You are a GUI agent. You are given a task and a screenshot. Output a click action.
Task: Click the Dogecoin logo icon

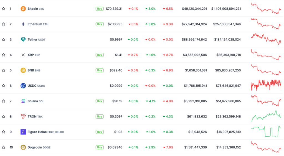coord(23,147)
